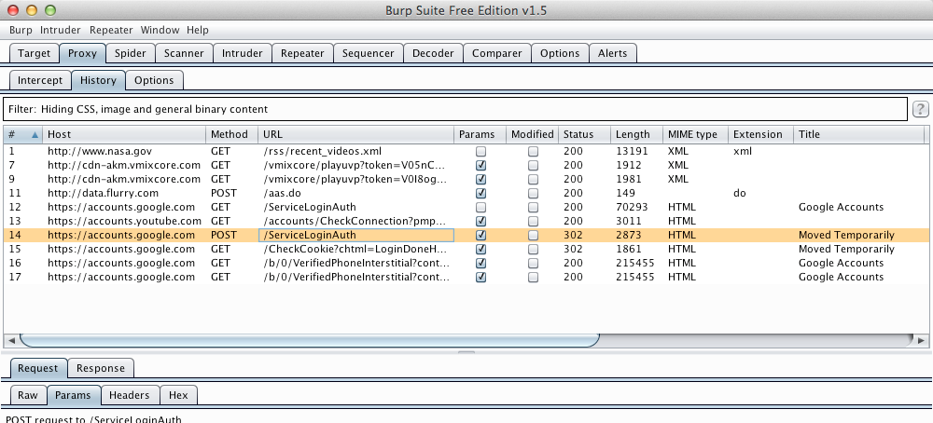
Task: Open the Intruder menu
Action: (x=60, y=30)
